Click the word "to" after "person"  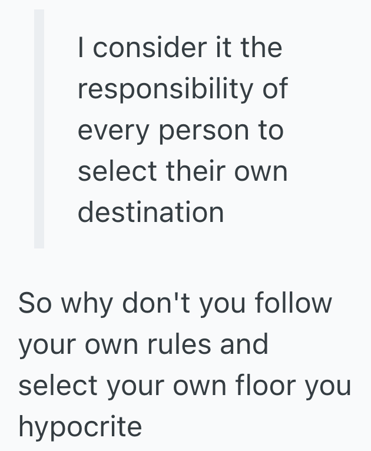pos(270,131)
